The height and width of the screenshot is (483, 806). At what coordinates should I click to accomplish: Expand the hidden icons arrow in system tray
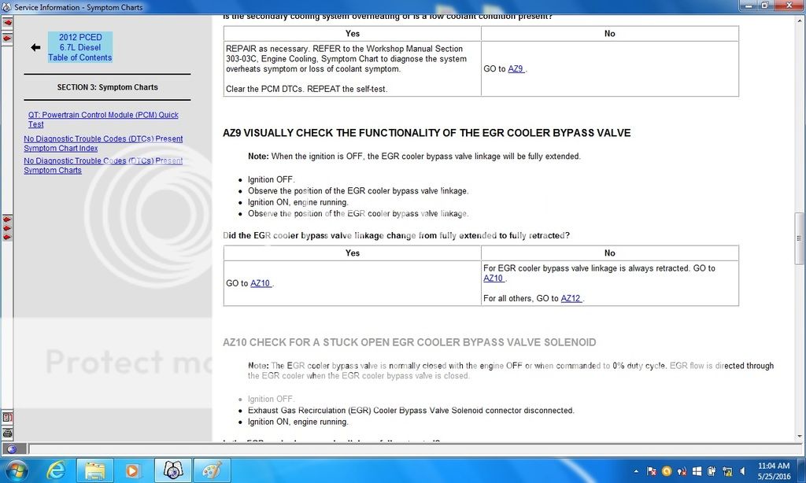636,472
